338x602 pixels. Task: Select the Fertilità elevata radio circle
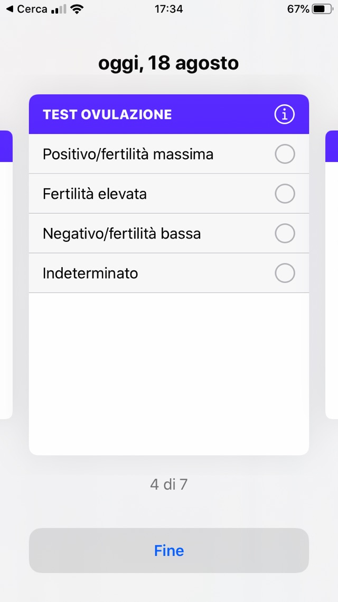tap(285, 194)
